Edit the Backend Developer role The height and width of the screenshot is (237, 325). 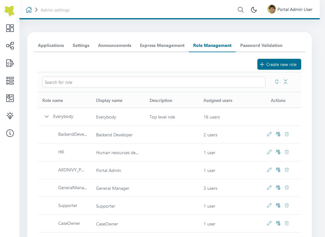[269, 134]
